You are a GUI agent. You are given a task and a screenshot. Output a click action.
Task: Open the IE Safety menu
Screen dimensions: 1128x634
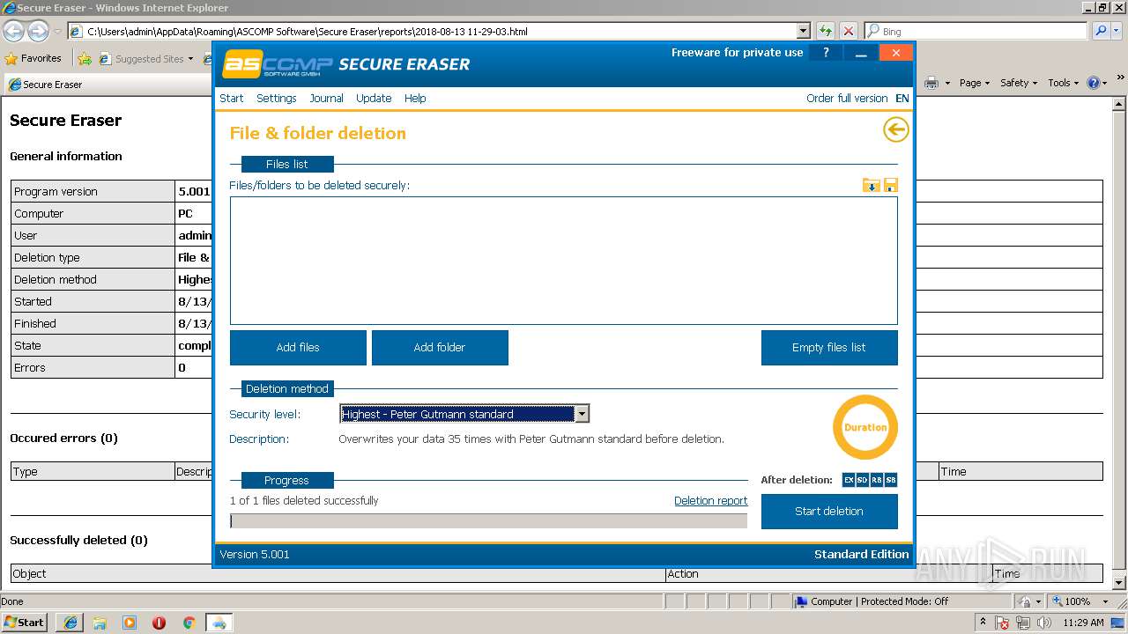click(1019, 83)
